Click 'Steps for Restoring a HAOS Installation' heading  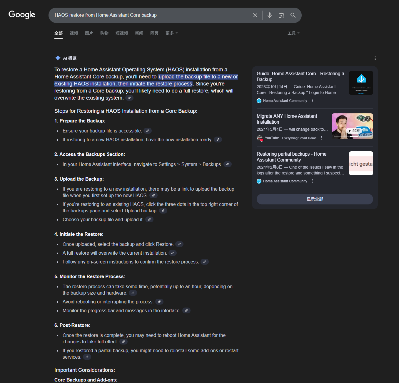126,111
